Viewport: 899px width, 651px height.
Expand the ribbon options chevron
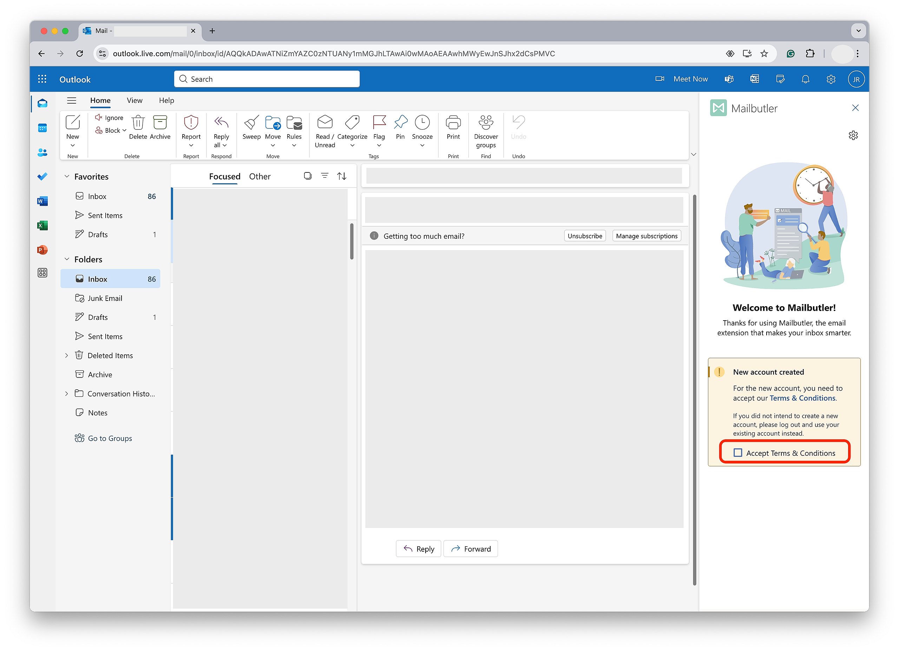point(693,154)
